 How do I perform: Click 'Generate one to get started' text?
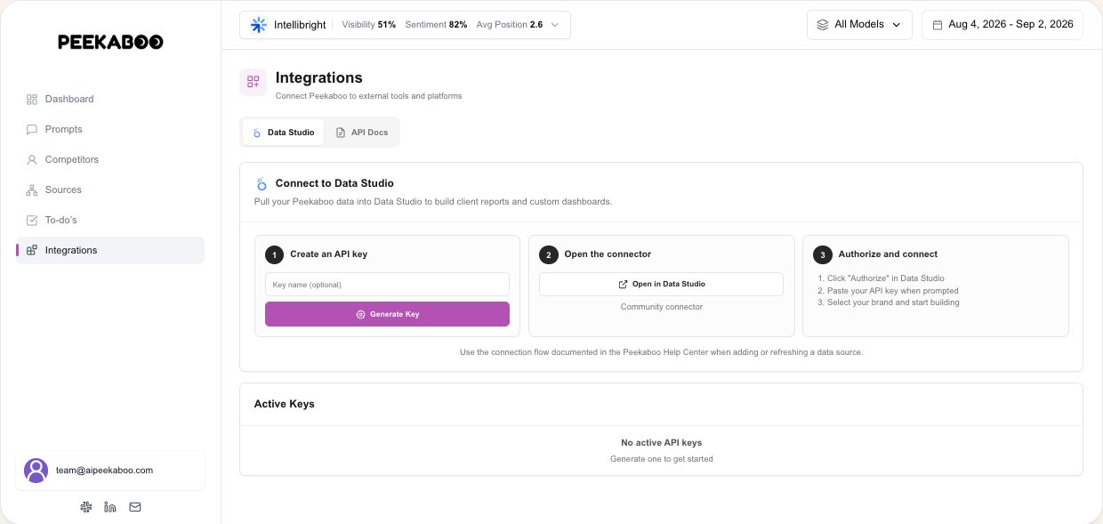pyautogui.click(x=661, y=459)
